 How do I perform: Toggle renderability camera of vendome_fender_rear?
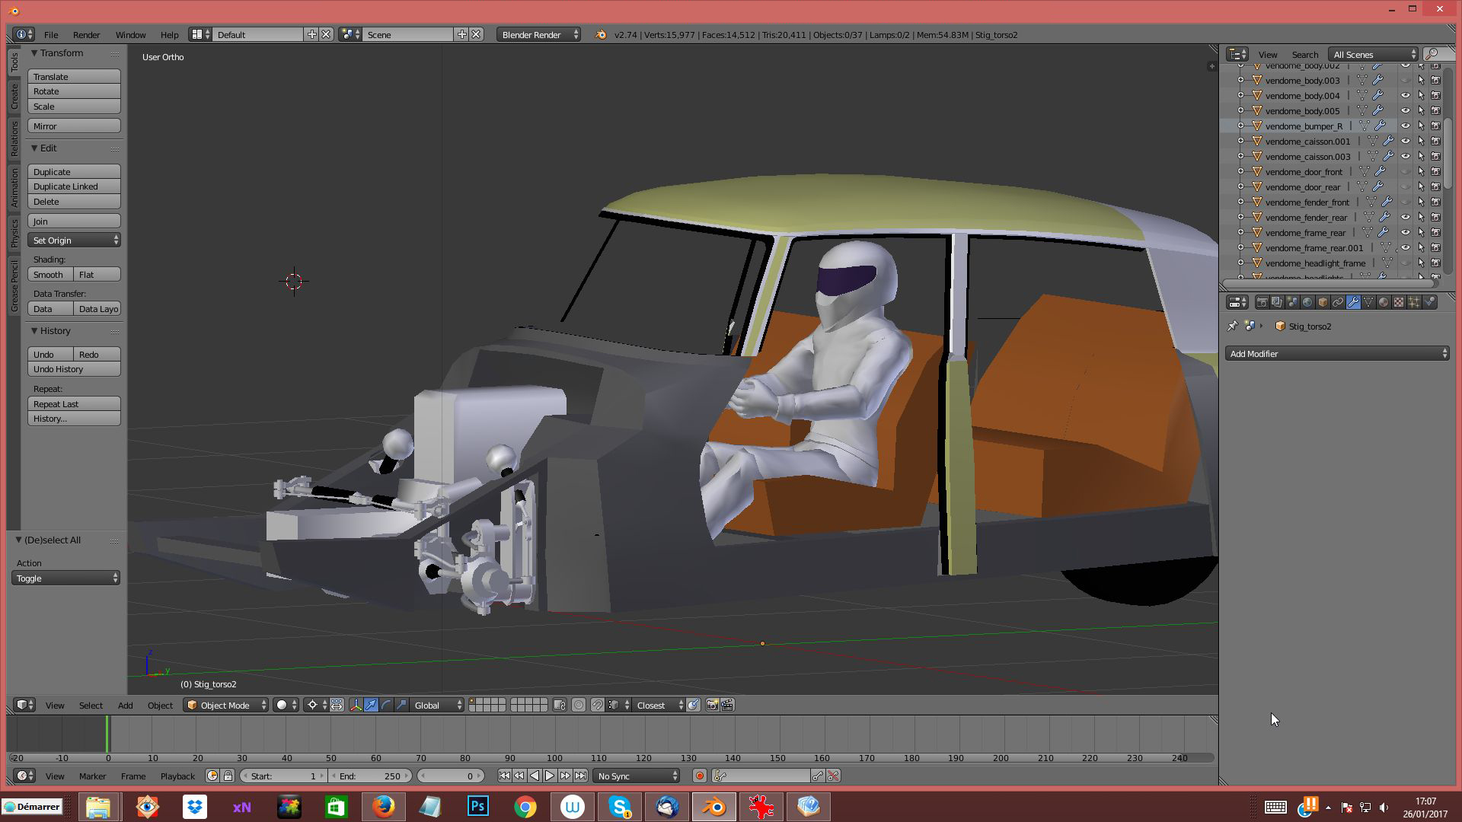pos(1436,217)
